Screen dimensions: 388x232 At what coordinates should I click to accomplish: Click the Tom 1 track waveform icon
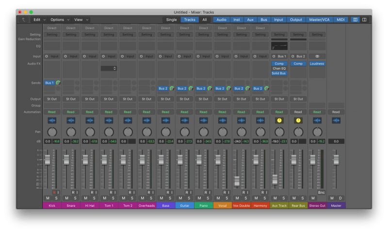109,120
